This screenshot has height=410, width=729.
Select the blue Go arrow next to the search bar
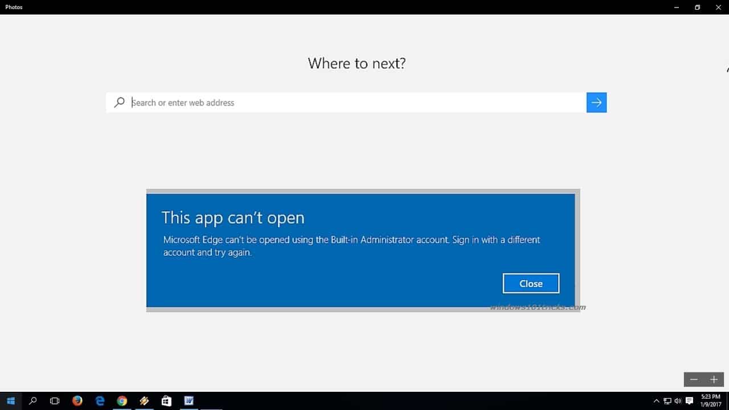pos(596,102)
